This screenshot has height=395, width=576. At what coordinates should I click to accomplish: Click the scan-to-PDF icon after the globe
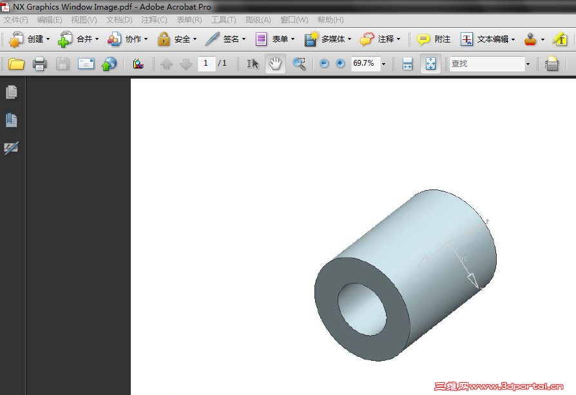tap(138, 64)
